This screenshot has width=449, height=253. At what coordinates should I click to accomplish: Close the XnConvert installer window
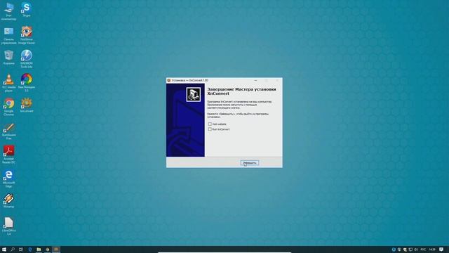[277, 80]
